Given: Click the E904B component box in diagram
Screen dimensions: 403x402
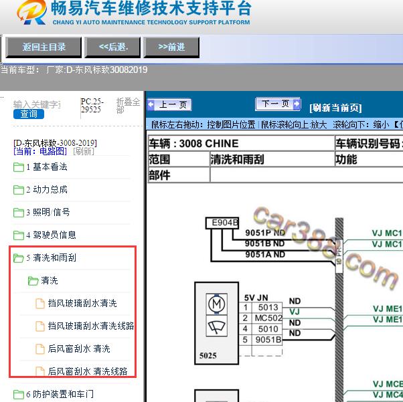Looking at the screenshot, I should tap(222, 223).
